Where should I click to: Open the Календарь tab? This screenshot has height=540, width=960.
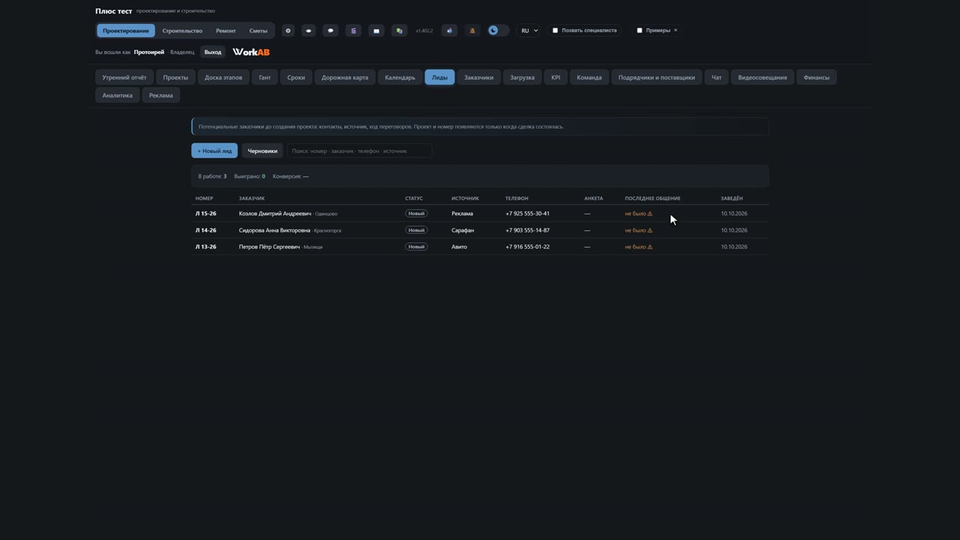(400, 77)
